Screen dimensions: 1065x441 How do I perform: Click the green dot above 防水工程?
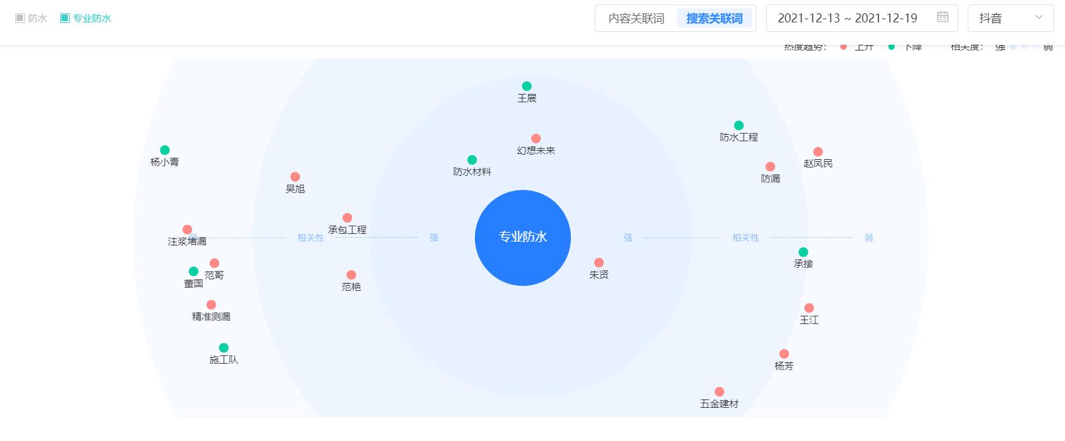tap(739, 125)
